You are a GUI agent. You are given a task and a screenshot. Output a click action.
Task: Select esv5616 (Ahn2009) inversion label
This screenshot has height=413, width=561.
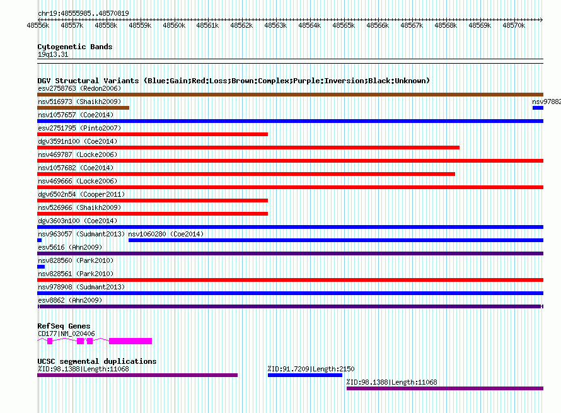70,247
